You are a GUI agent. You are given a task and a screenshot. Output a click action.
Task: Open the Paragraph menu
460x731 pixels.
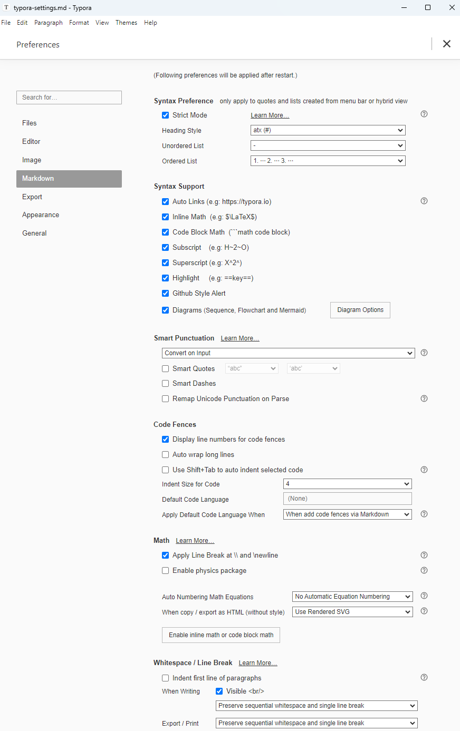click(x=49, y=23)
